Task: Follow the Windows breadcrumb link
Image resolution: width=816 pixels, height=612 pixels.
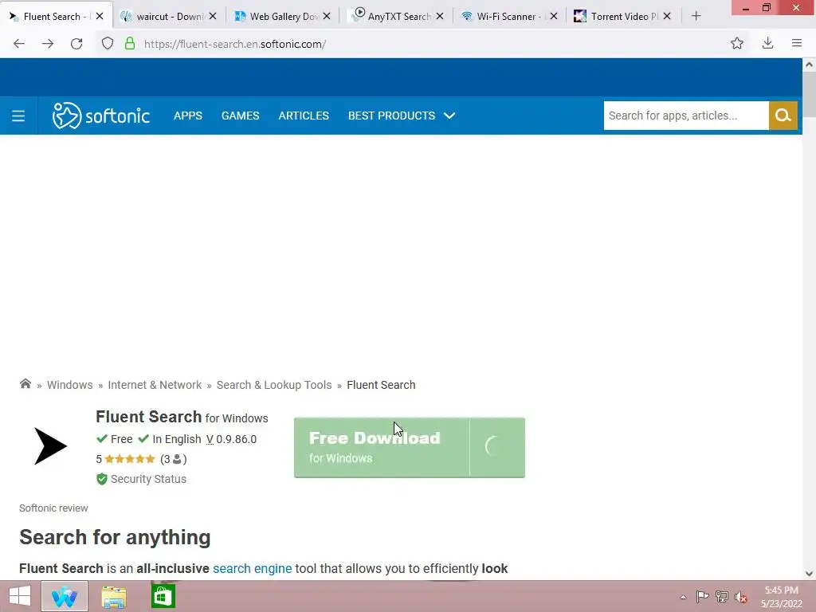Action: point(70,385)
